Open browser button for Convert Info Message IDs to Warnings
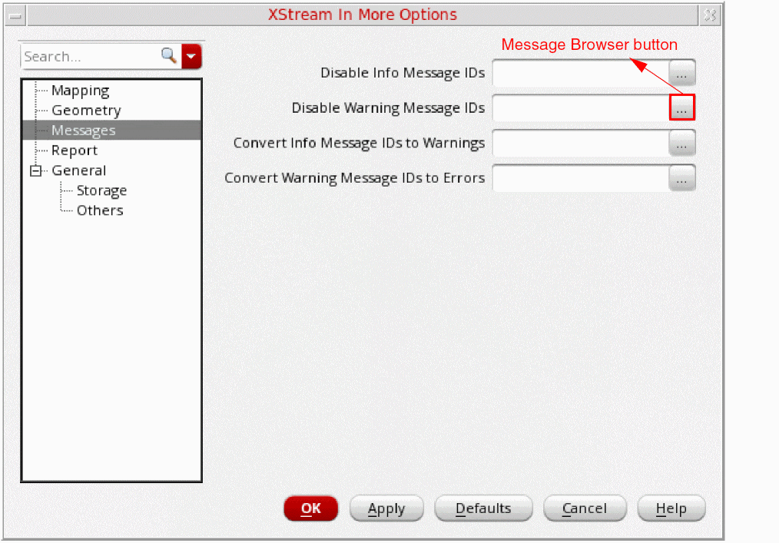The height and width of the screenshot is (543, 779). [681, 143]
